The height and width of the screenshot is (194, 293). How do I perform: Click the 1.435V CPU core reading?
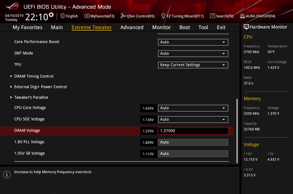click(x=149, y=108)
